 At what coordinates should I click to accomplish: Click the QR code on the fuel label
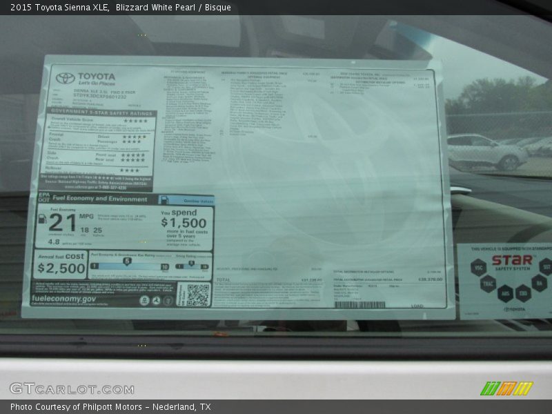click(x=197, y=295)
